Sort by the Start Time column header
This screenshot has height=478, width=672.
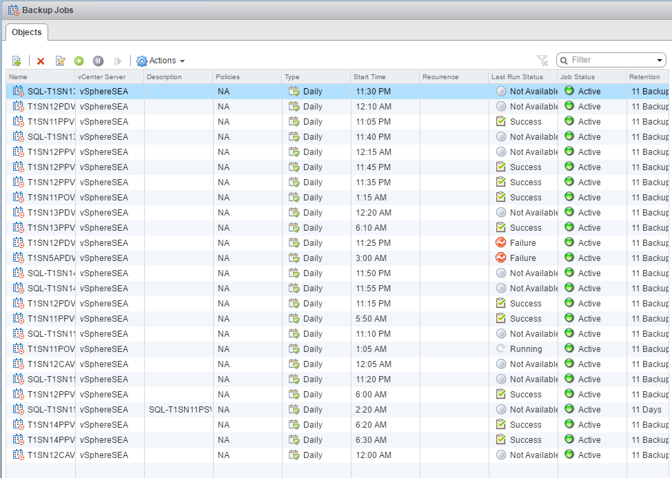pyautogui.click(x=385, y=76)
